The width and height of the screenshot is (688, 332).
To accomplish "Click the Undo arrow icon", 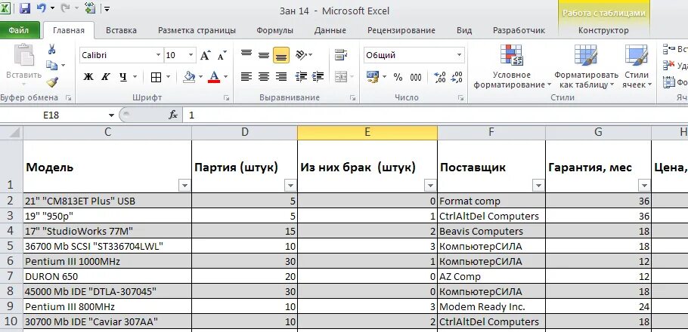I will tap(42, 8).
